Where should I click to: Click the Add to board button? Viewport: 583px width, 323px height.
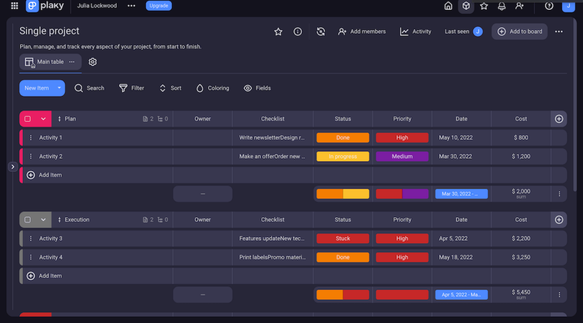519,32
